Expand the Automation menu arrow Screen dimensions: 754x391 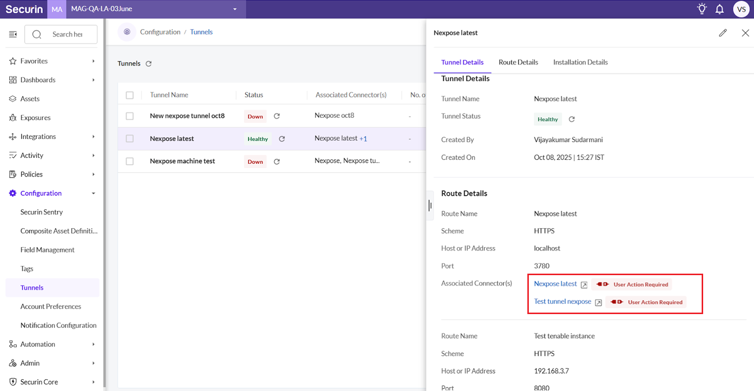coord(93,345)
